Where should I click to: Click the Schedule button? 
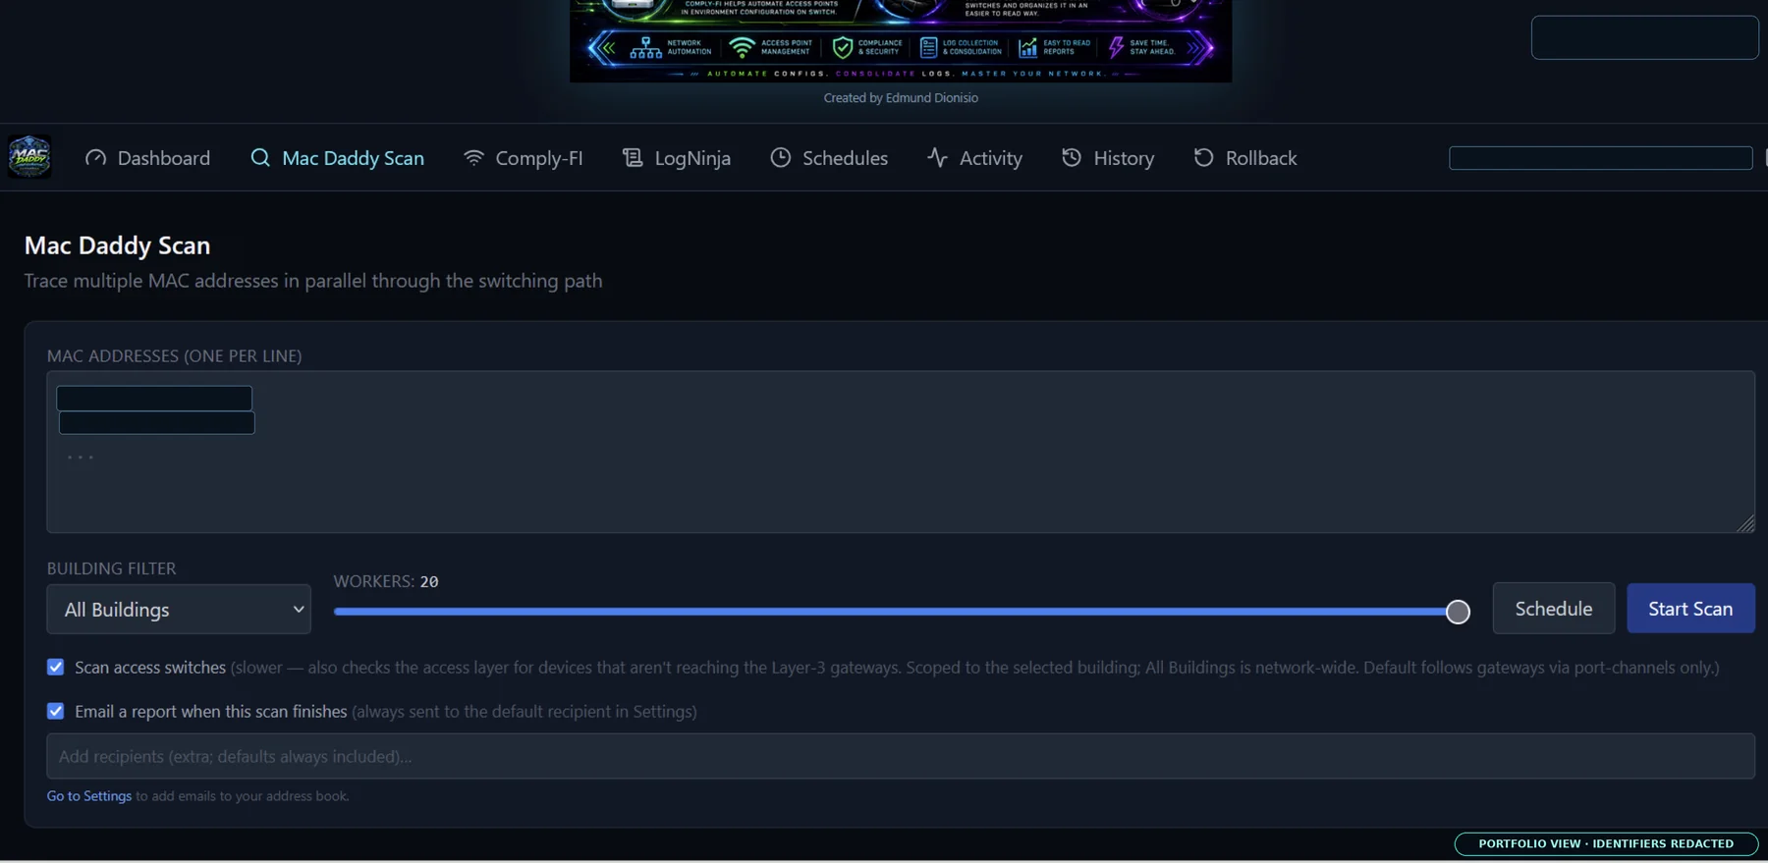pos(1554,609)
